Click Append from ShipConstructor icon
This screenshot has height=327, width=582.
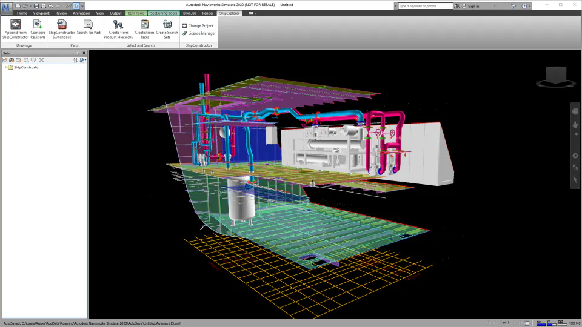click(x=15, y=24)
